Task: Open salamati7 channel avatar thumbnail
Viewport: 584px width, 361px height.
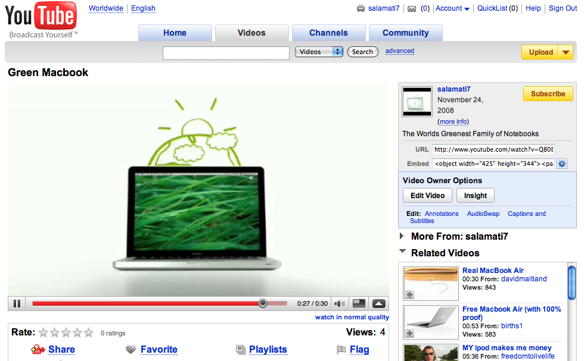Action: point(417,102)
